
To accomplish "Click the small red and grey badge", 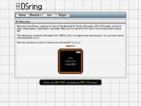I will pos(70,46).
